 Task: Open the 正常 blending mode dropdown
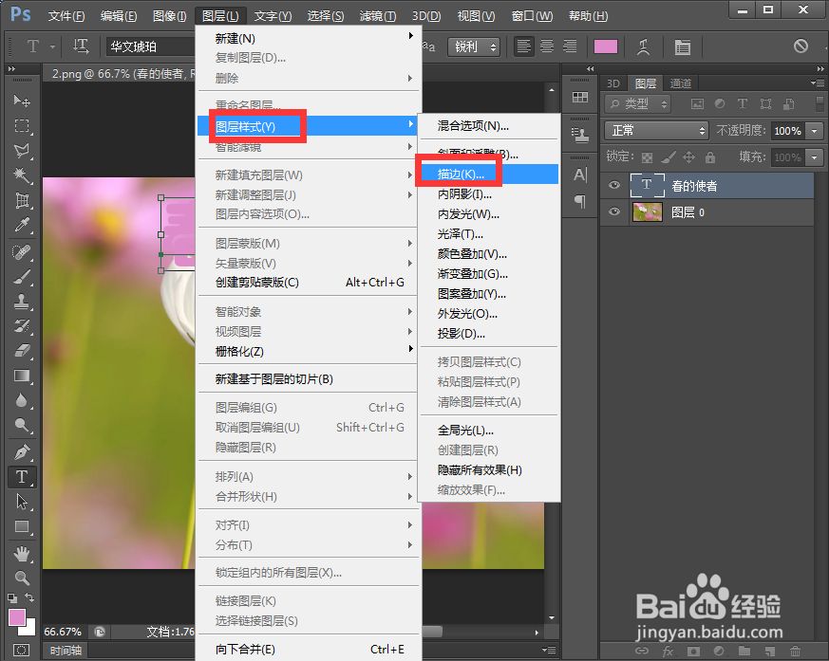(655, 131)
